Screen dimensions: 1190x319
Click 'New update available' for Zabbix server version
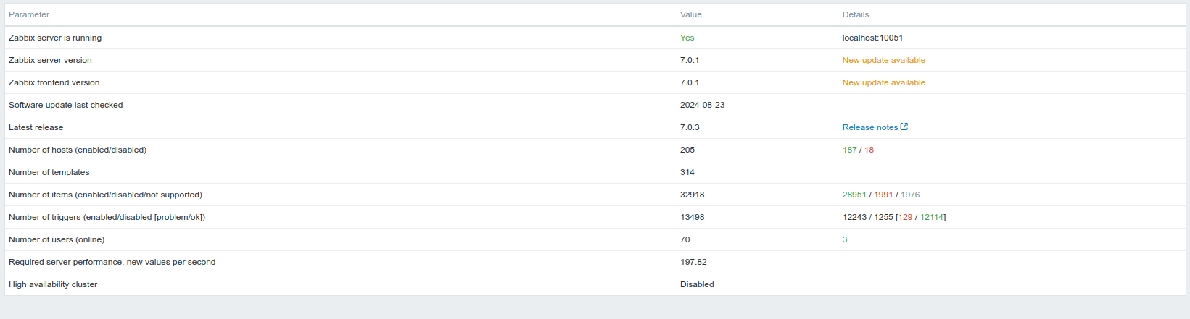884,60
